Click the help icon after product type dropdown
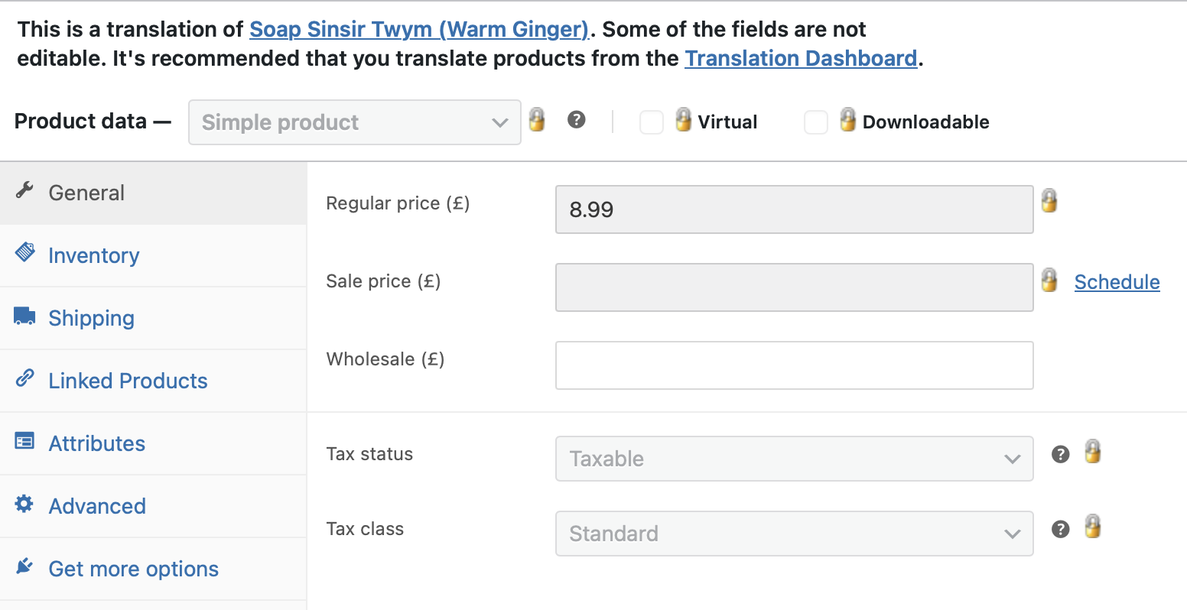The width and height of the screenshot is (1187, 610). pyautogui.click(x=577, y=119)
